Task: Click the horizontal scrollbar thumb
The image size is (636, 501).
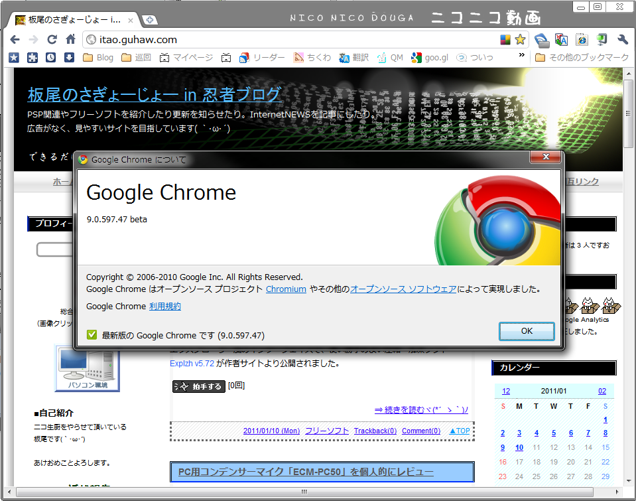Action: [304, 492]
